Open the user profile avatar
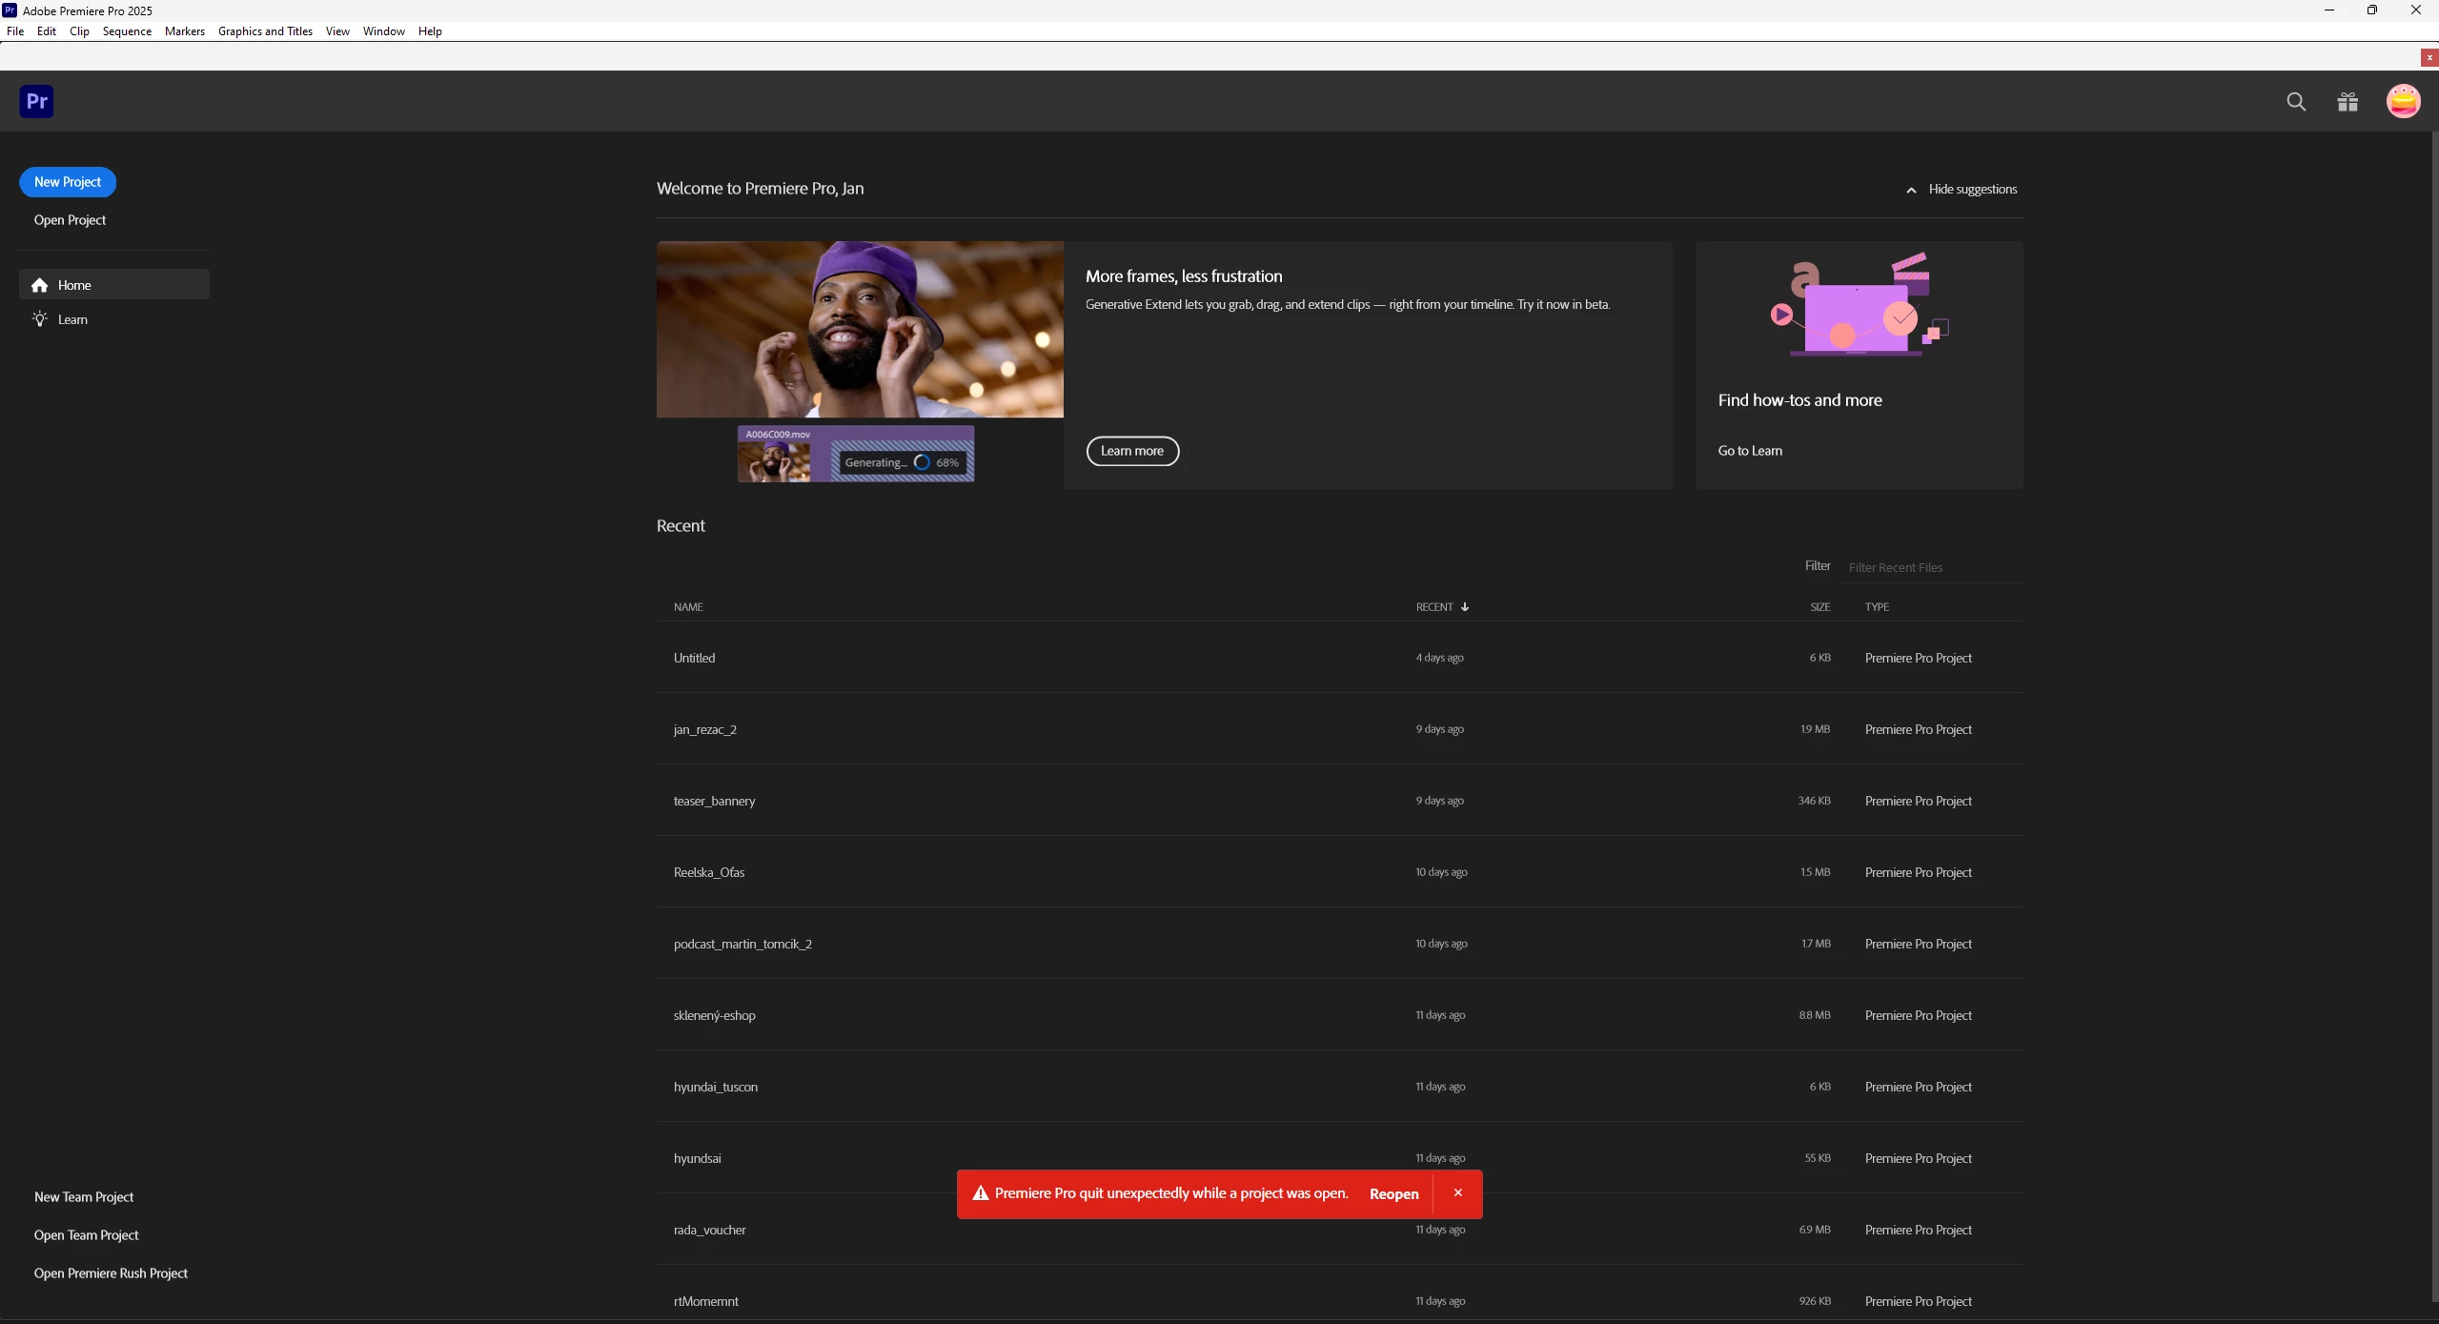Screen dimensions: 2439x1324 [2403, 101]
